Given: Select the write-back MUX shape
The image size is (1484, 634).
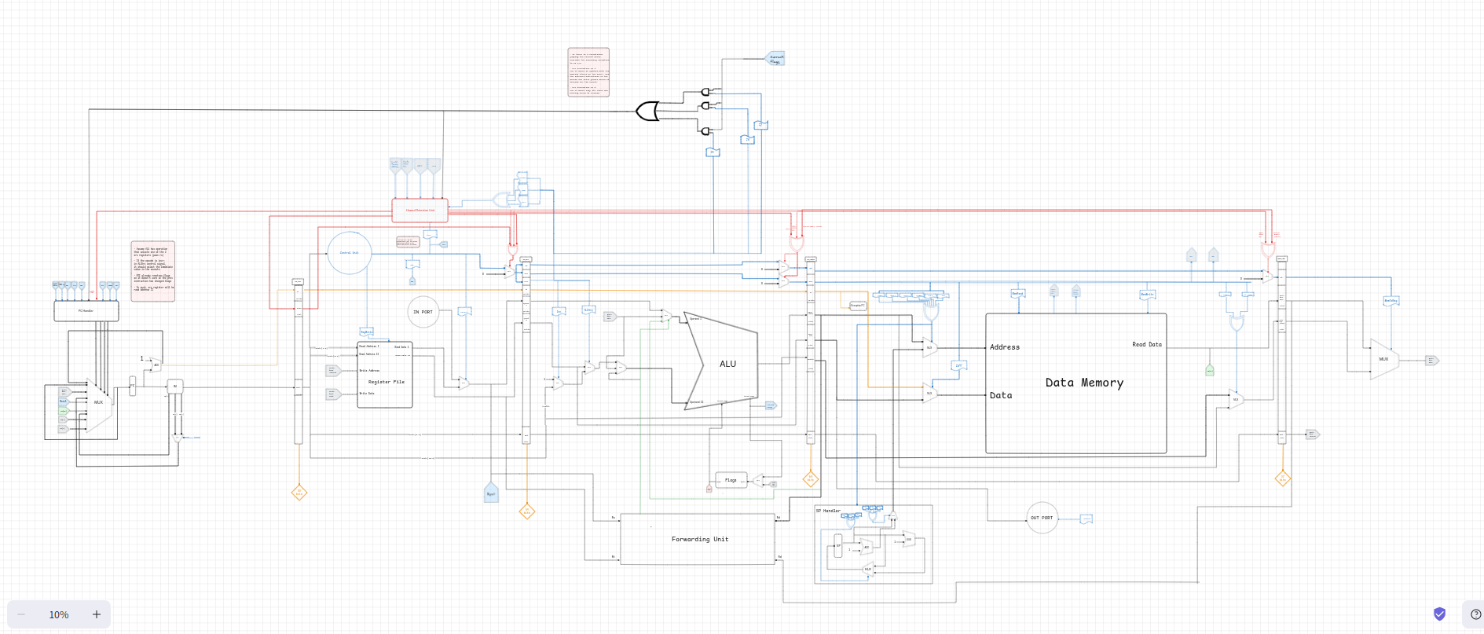Looking at the screenshot, I should (x=1384, y=359).
